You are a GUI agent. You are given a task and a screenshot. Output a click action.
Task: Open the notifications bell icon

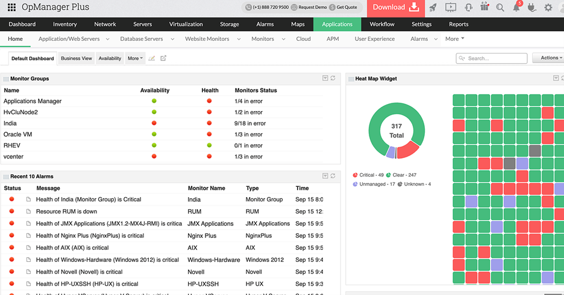[516, 8]
